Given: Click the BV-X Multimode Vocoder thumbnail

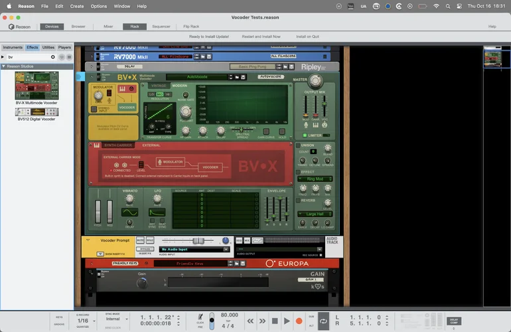Looking at the screenshot, I should 36,86.
